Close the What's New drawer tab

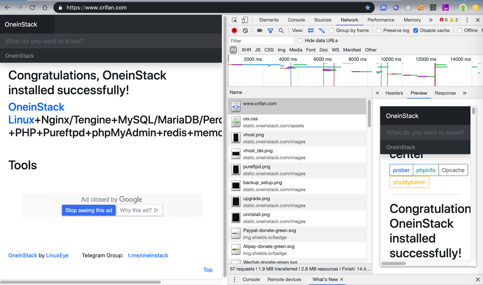342,280
